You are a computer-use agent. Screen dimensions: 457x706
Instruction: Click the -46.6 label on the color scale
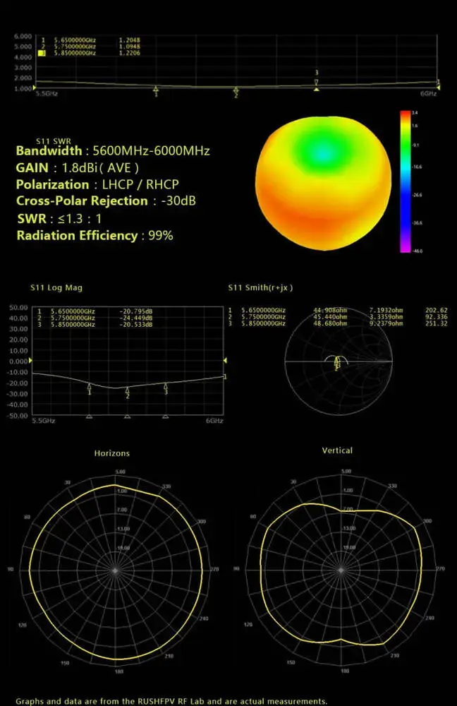[418, 251]
